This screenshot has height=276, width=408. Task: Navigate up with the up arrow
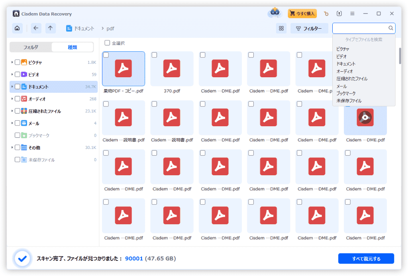(x=50, y=28)
